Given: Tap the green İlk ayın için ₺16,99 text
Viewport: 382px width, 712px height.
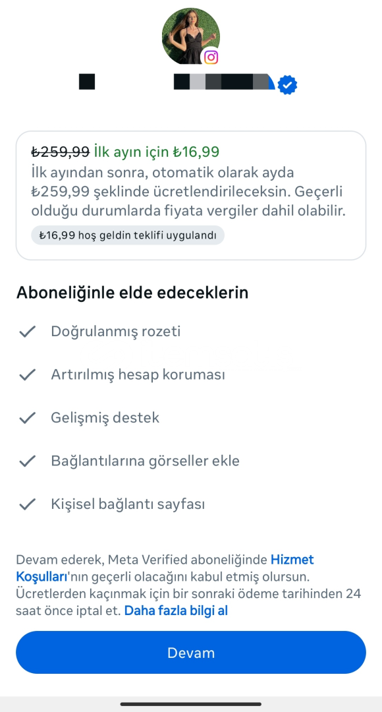Looking at the screenshot, I should 157,152.
